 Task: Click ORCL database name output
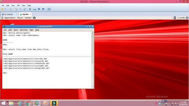[x=5, y=45]
